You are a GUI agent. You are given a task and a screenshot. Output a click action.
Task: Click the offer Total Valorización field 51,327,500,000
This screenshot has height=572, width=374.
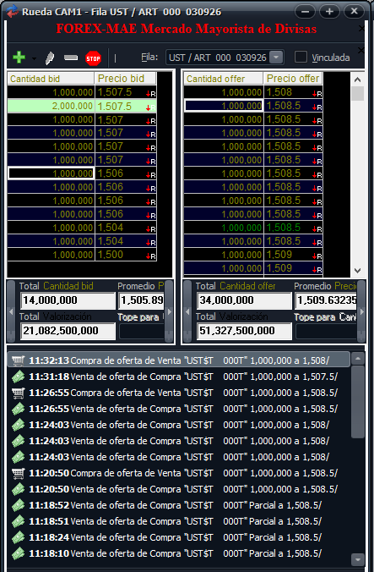[244, 331]
